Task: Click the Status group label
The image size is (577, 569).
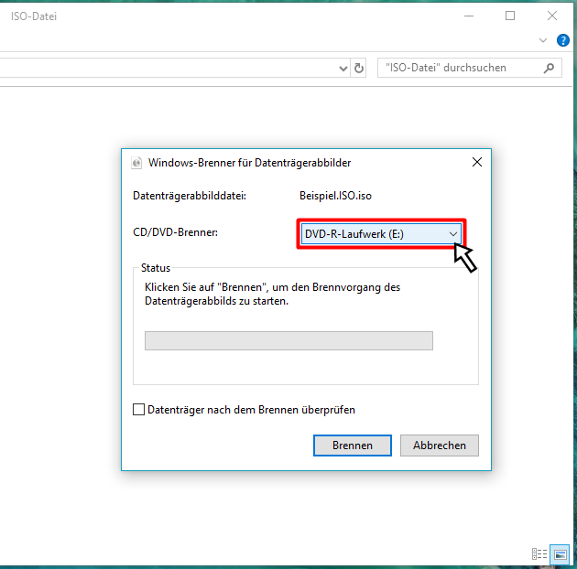Action: 156,268
